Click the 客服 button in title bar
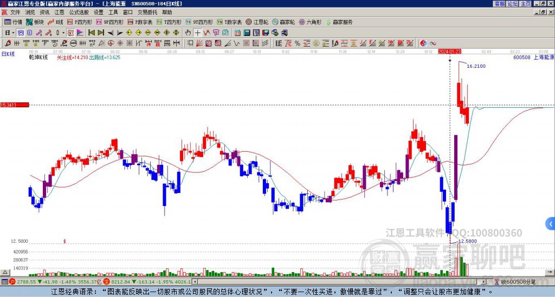This screenshot has width=555, height=297. coord(499,4)
